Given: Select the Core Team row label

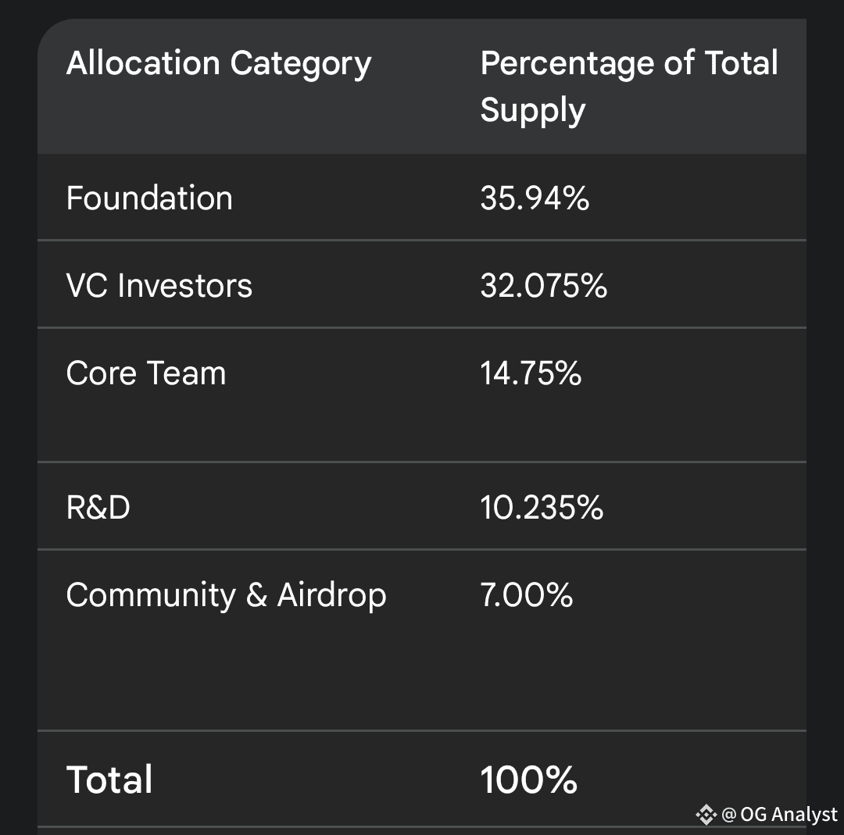Looking at the screenshot, I should (146, 373).
